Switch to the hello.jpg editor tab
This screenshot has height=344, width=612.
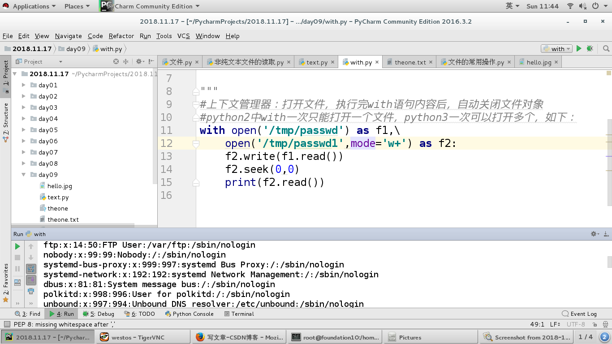point(539,62)
